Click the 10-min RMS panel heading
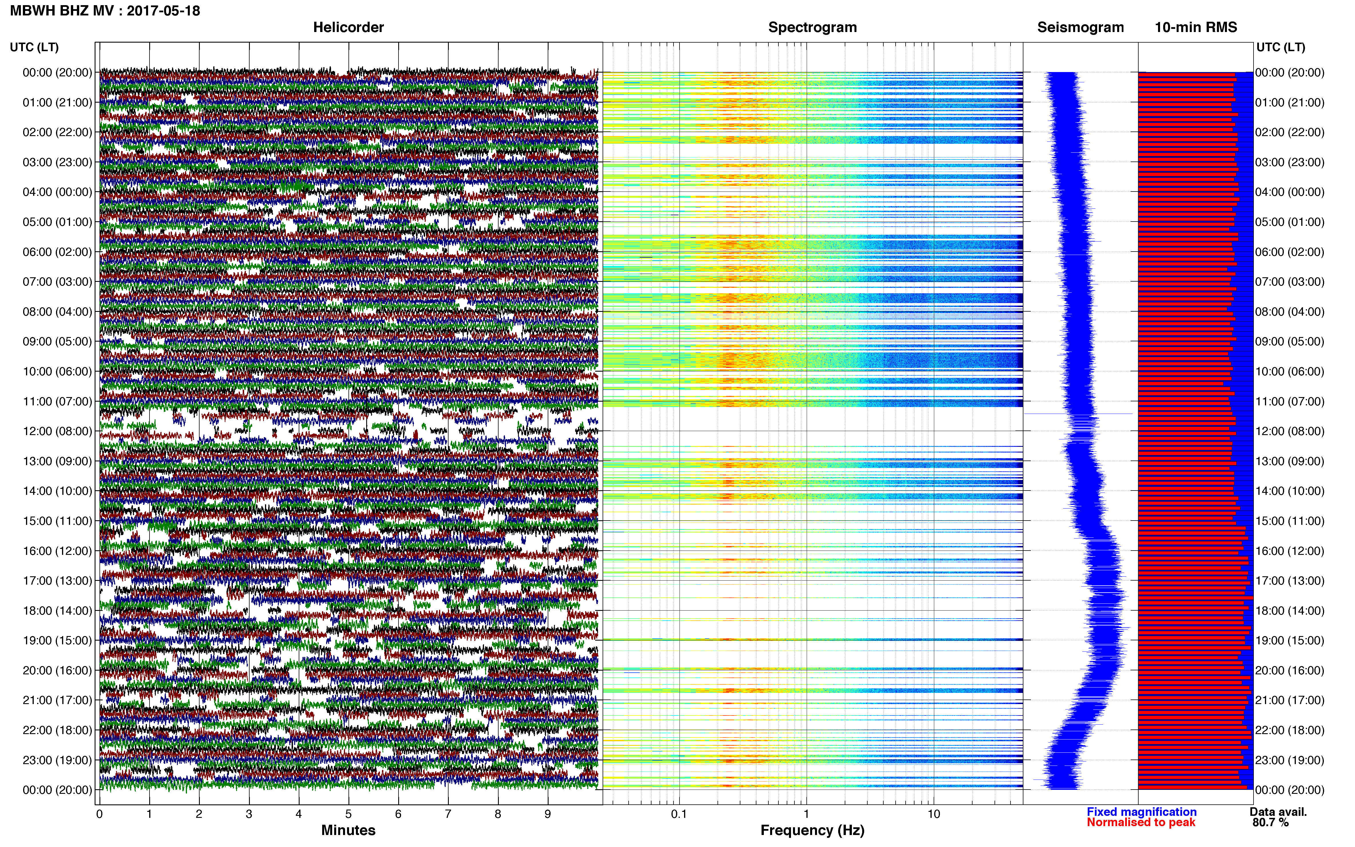The image size is (1355, 847). tap(1196, 27)
